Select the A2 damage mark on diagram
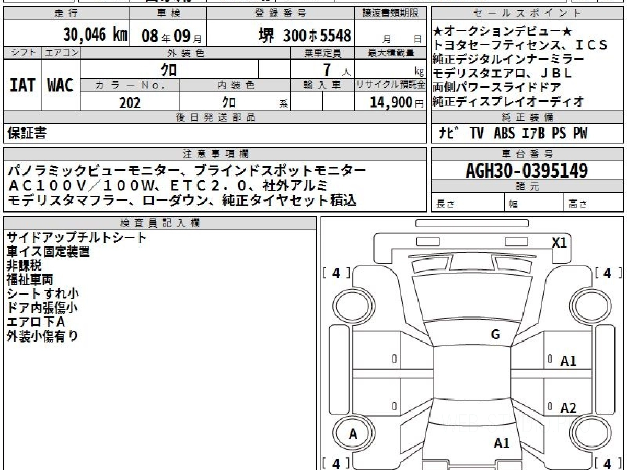The height and width of the screenshot is (470, 627). click(568, 408)
